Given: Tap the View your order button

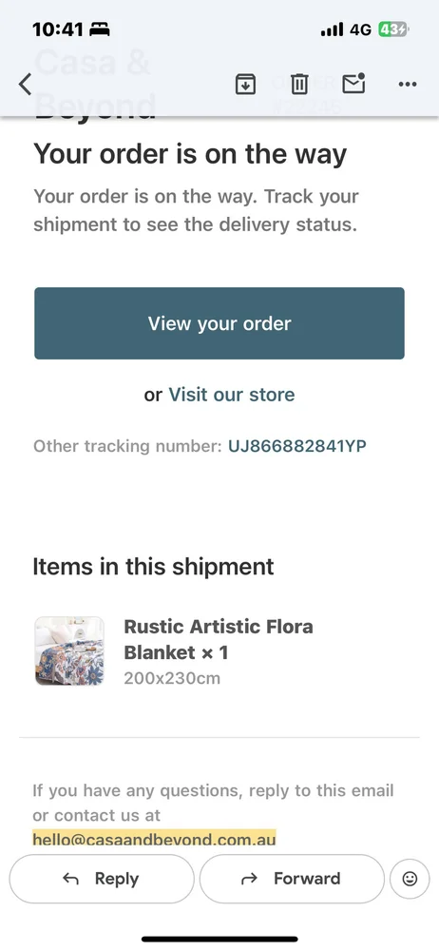Looking at the screenshot, I should click(219, 323).
